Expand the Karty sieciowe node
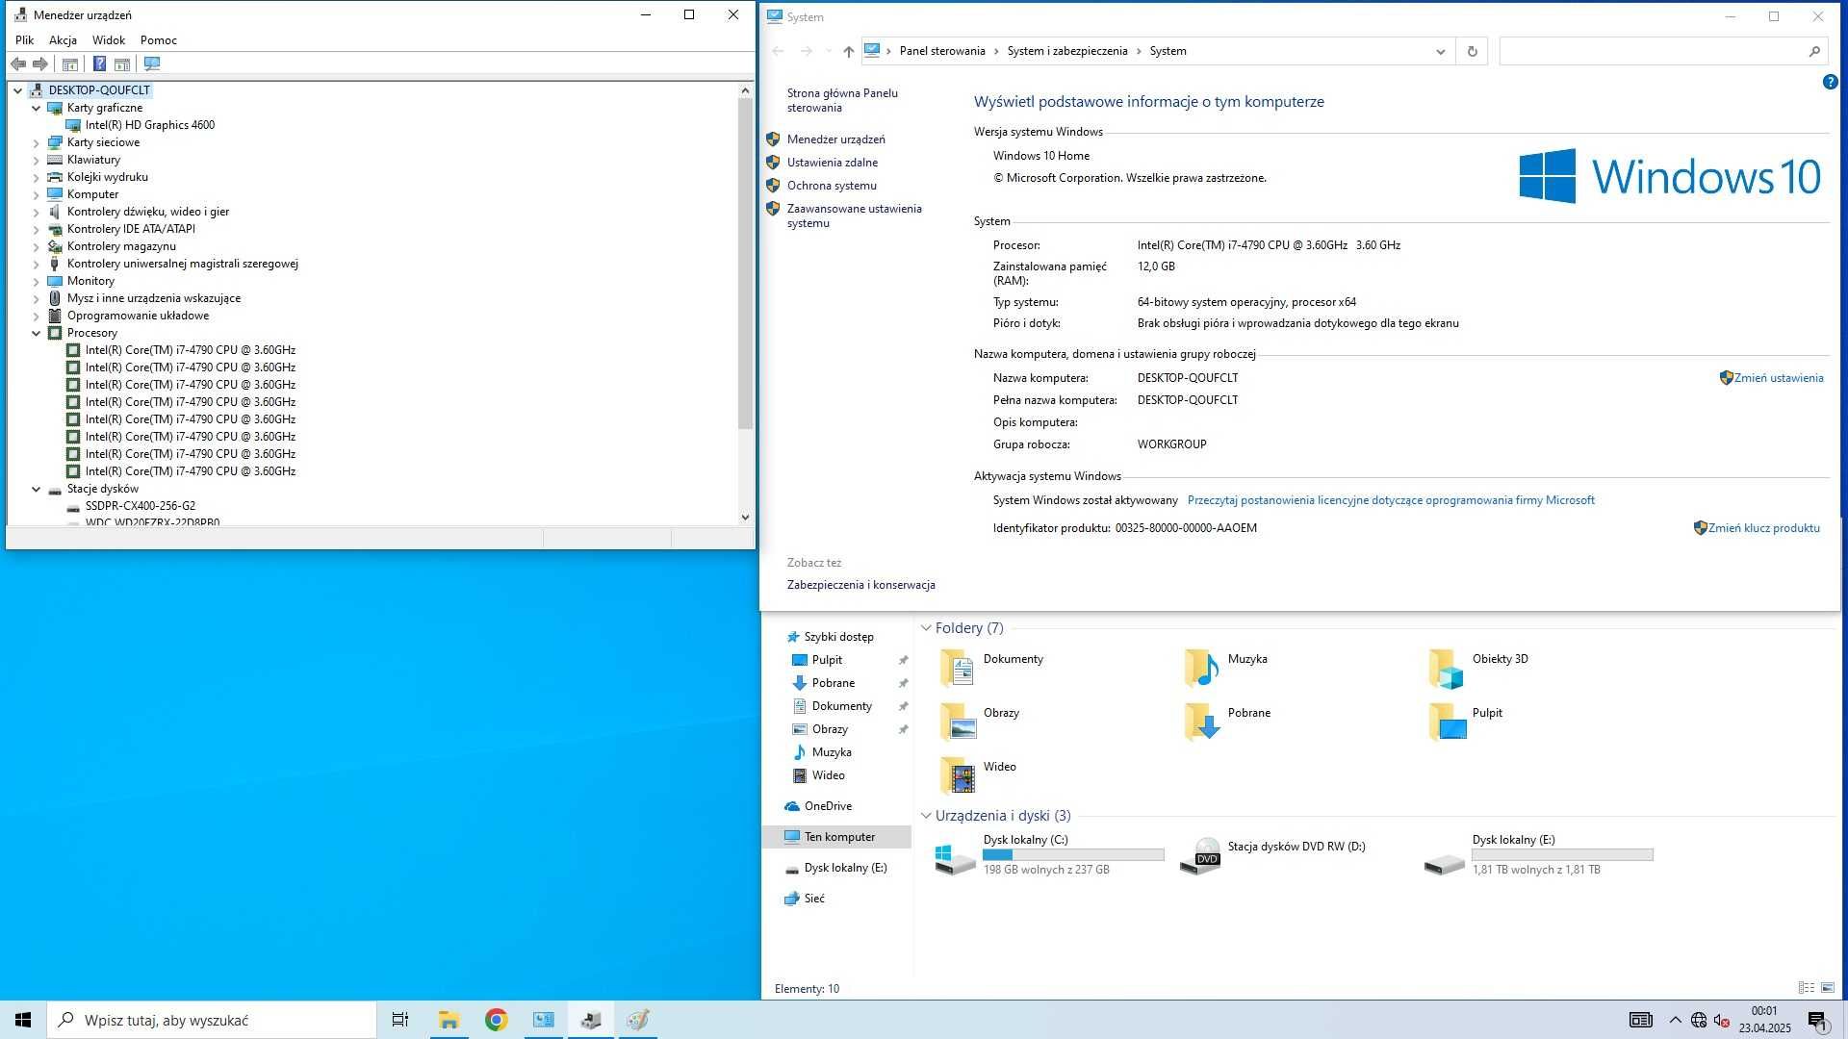Screen dimensions: 1848x1039 click(x=37, y=142)
